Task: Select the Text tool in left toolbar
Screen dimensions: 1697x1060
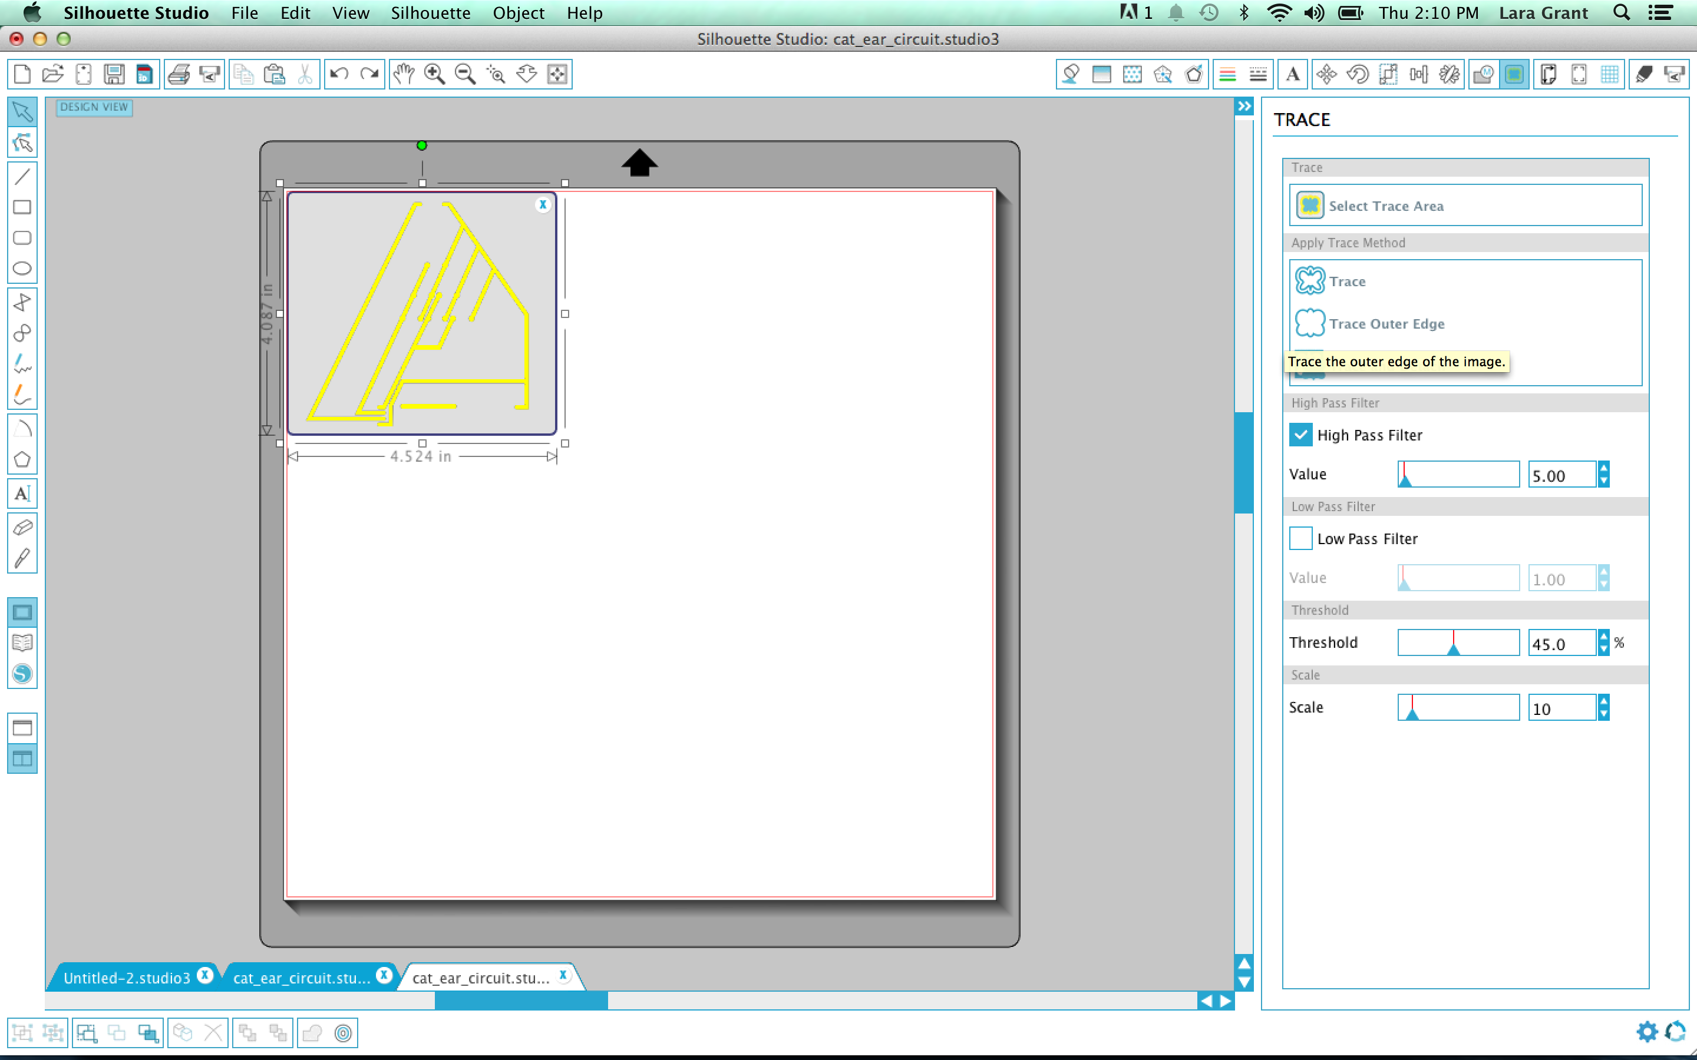Action: tap(22, 493)
